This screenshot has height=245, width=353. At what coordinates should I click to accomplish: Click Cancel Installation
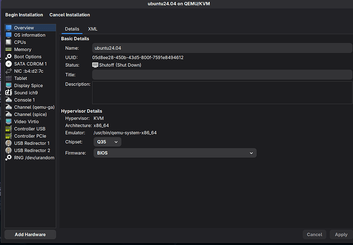[70, 15]
